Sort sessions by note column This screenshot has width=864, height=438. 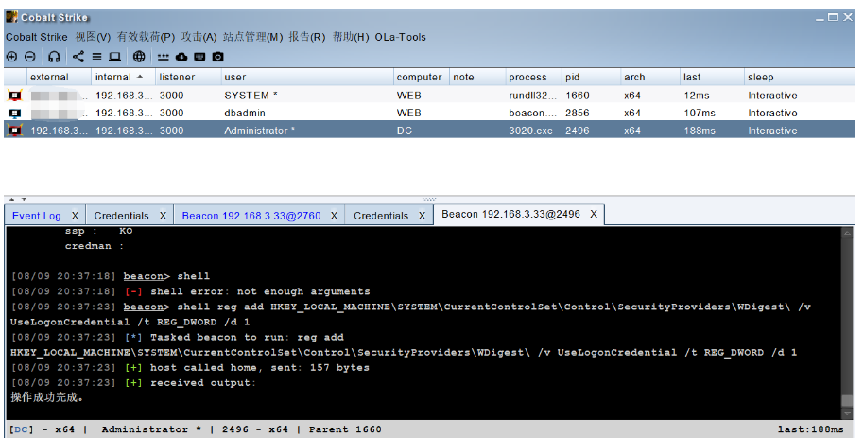pos(477,78)
